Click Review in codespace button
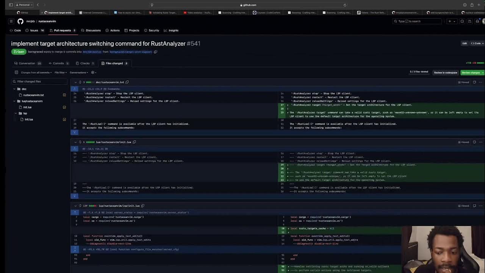The width and height of the screenshot is (485, 273). coord(446,72)
